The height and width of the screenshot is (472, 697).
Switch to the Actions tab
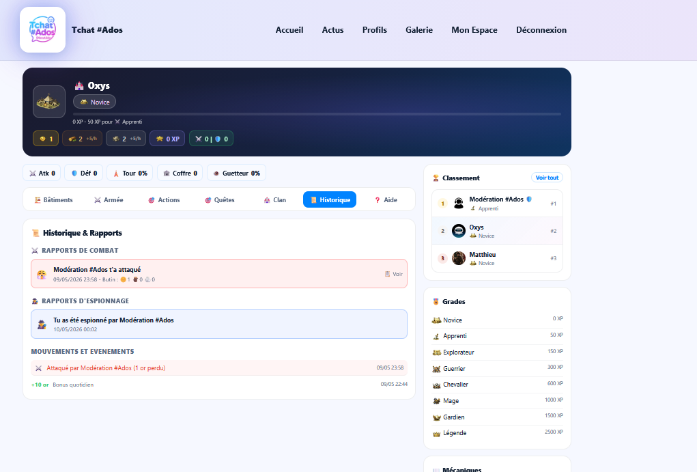[164, 199]
